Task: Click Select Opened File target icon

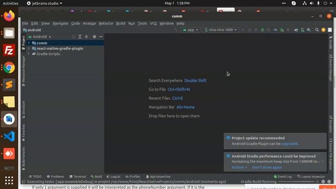Action: click(x=73, y=37)
